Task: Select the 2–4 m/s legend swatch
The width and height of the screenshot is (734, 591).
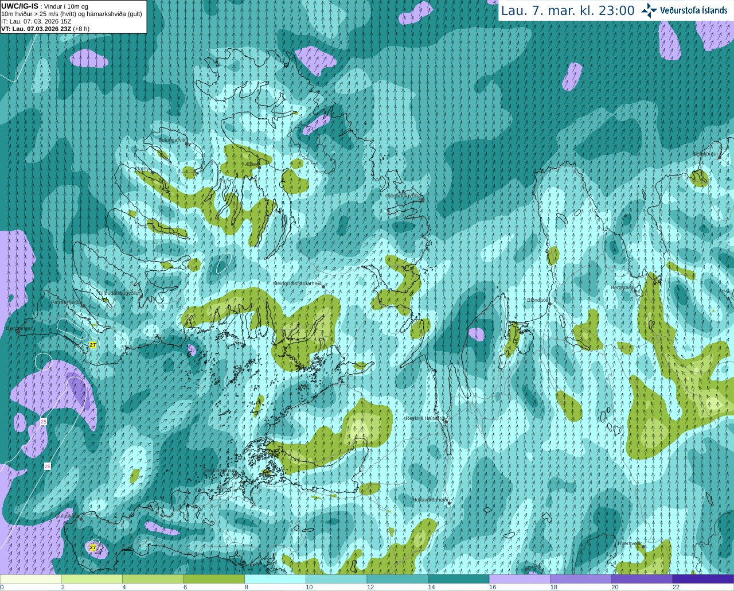Action: [92, 579]
